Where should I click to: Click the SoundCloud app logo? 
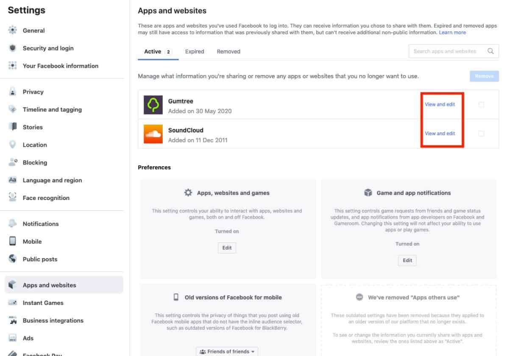point(153,133)
